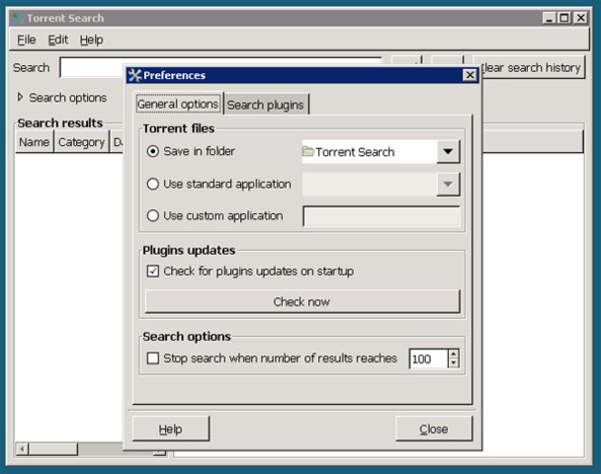Decrease results limit with down spinner arrow
The image size is (601, 474).
pyautogui.click(x=454, y=363)
